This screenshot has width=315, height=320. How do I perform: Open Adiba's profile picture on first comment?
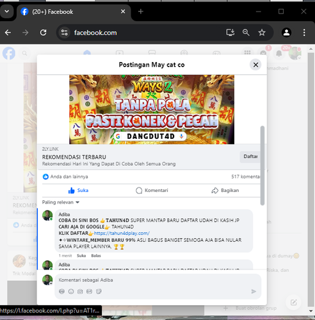(47, 216)
